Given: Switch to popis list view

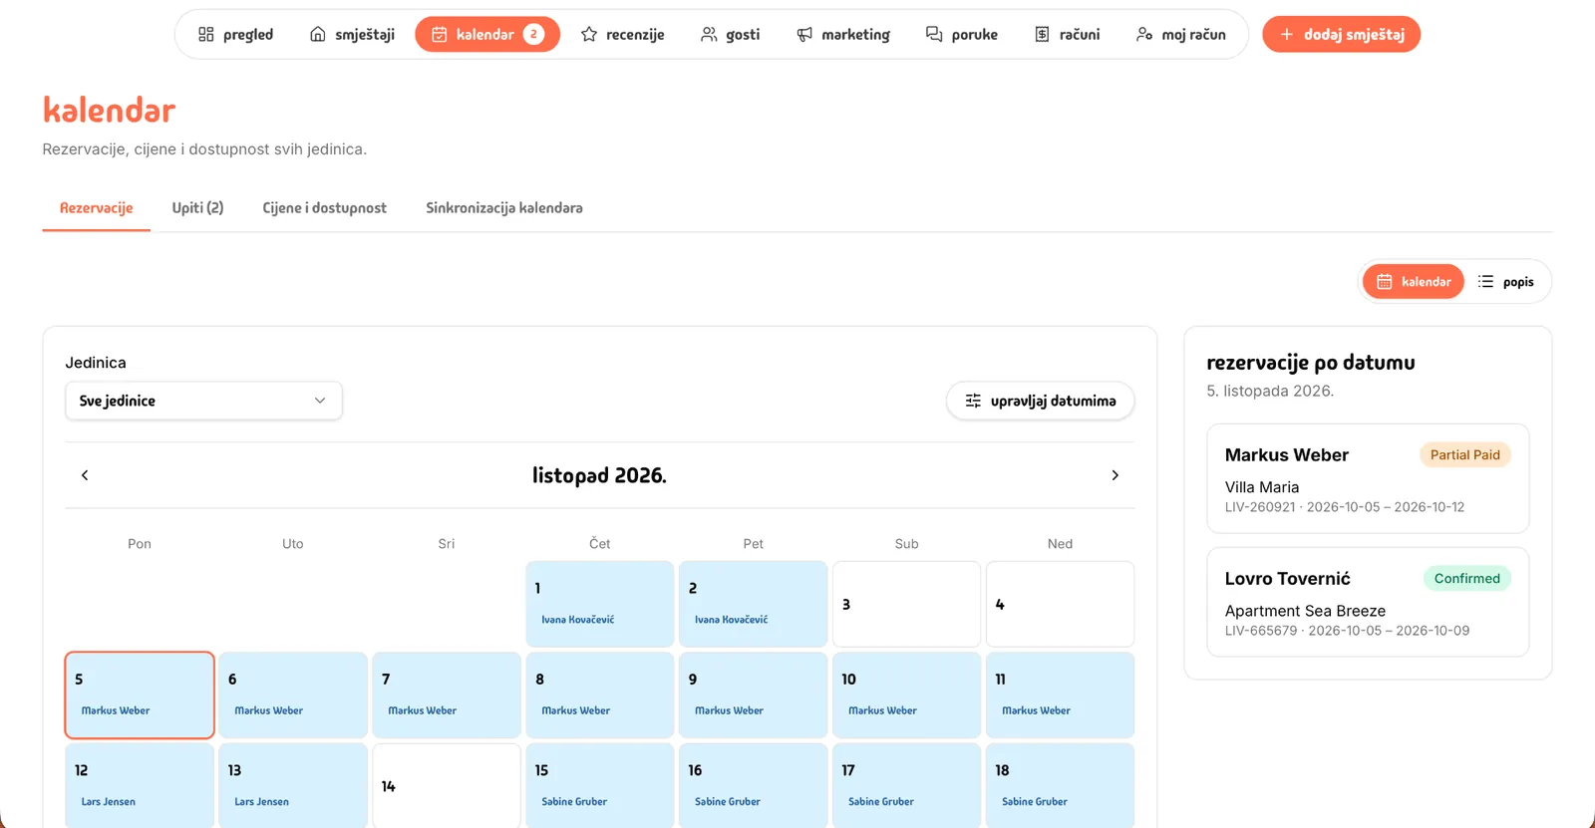Looking at the screenshot, I should click(1505, 282).
